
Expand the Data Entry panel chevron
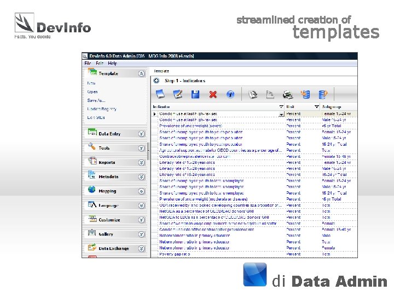click(142, 134)
